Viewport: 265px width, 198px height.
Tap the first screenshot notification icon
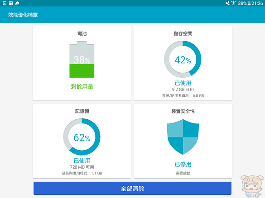pyautogui.click(x=5, y=3)
